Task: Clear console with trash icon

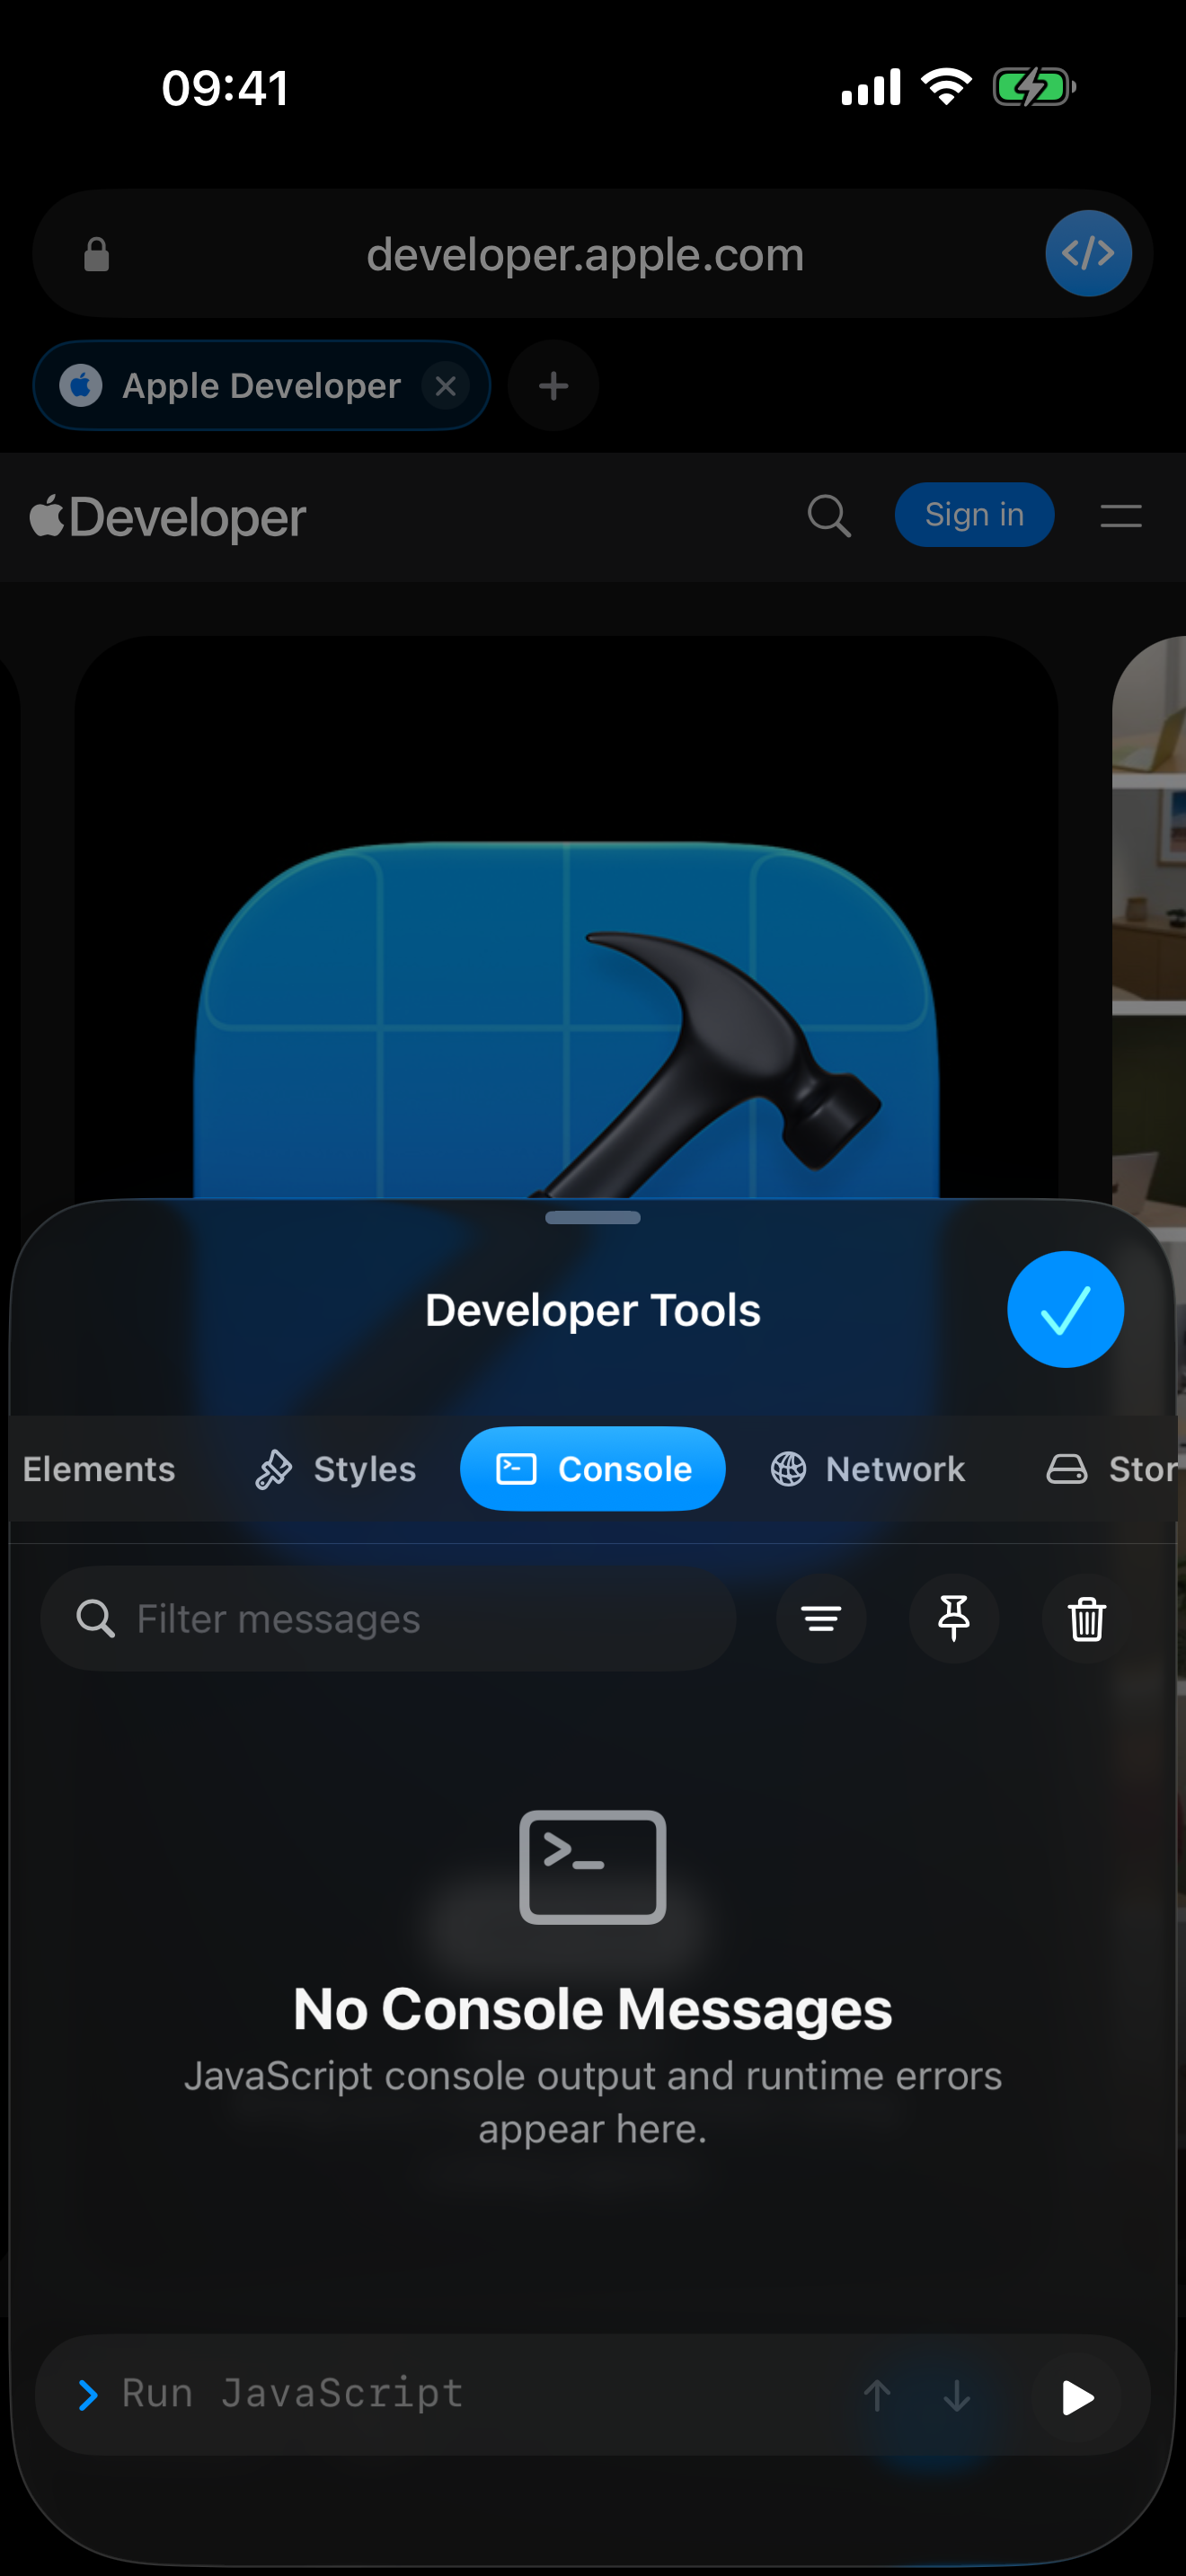Action: (x=1086, y=1618)
